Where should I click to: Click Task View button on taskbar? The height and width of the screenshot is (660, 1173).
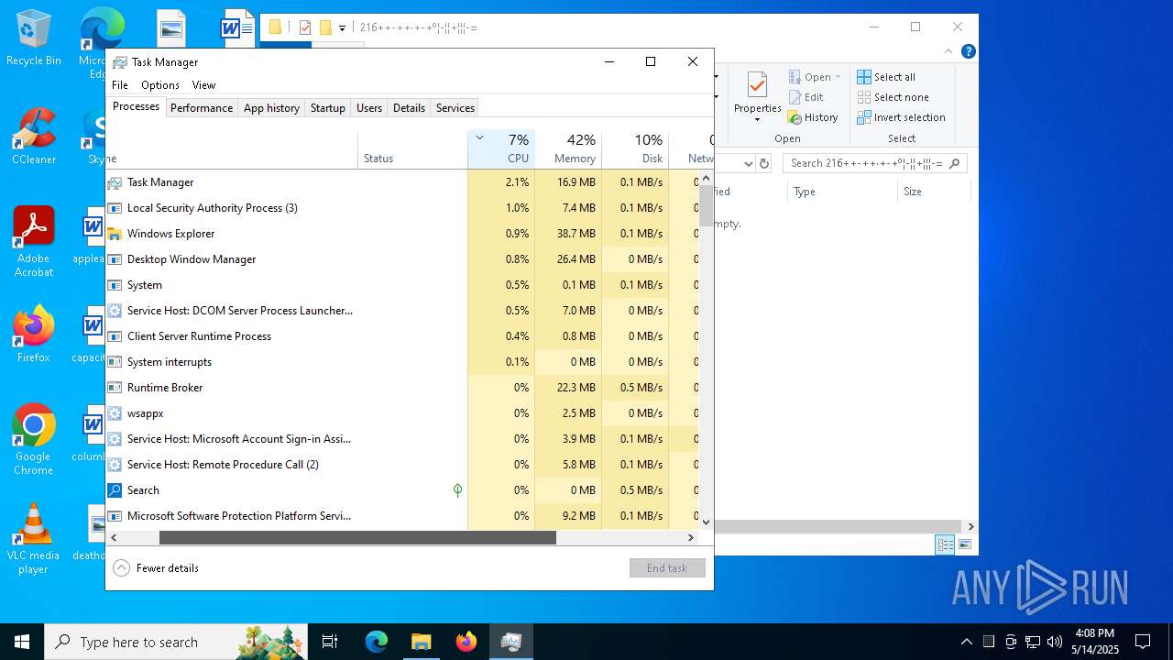click(330, 642)
